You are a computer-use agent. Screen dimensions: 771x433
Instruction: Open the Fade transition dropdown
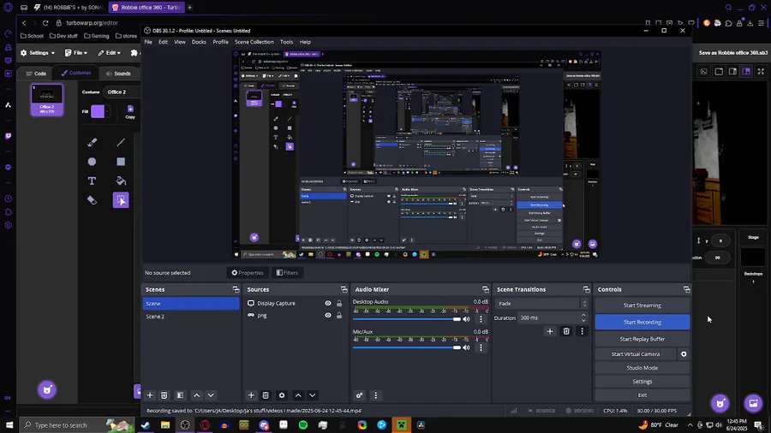tap(541, 304)
